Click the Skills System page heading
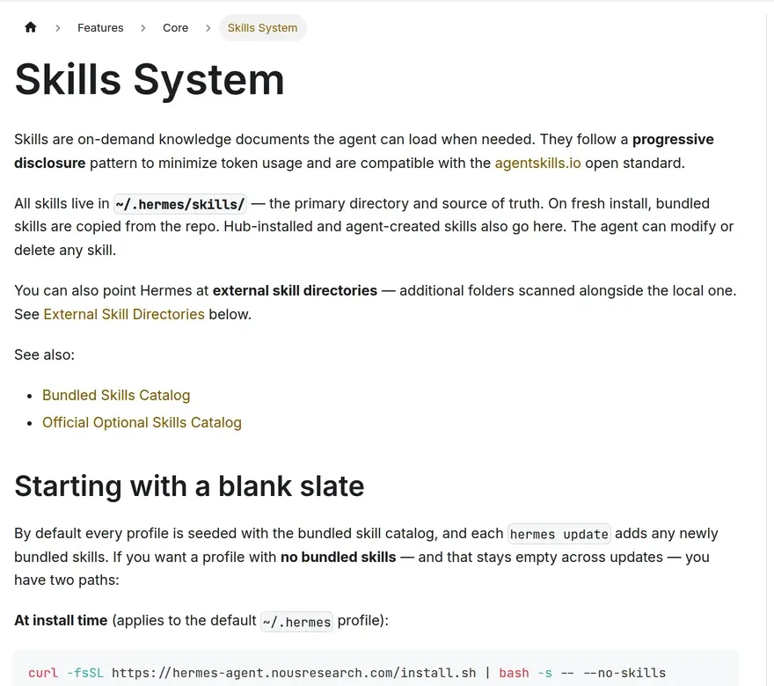 coord(150,79)
